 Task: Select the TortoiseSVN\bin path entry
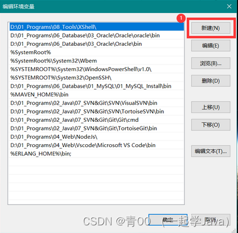[x=96, y=111]
